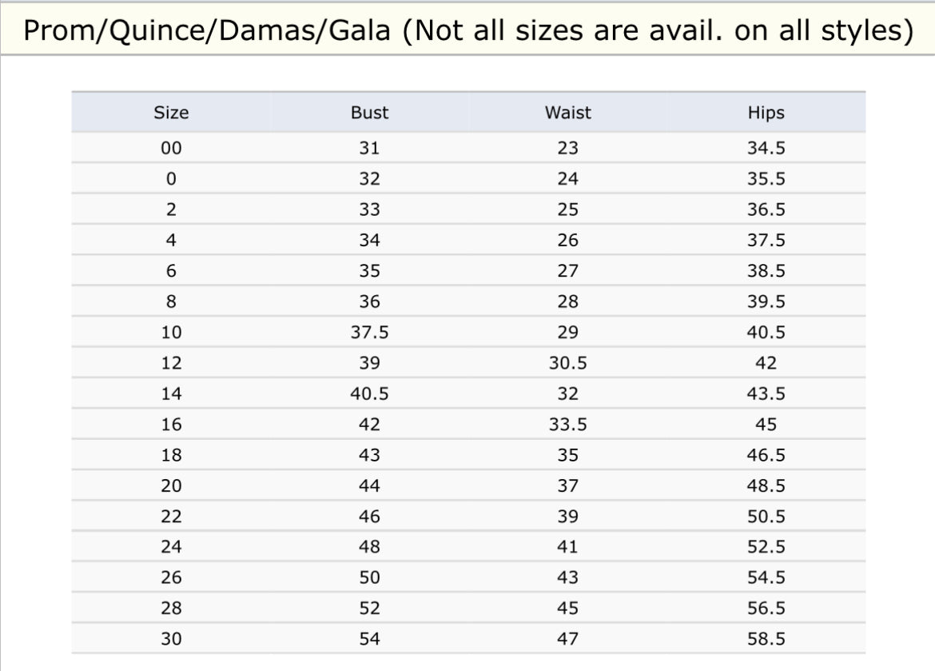Select the 58.5 hips value for size 30
The image size is (935, 671).
766,639
